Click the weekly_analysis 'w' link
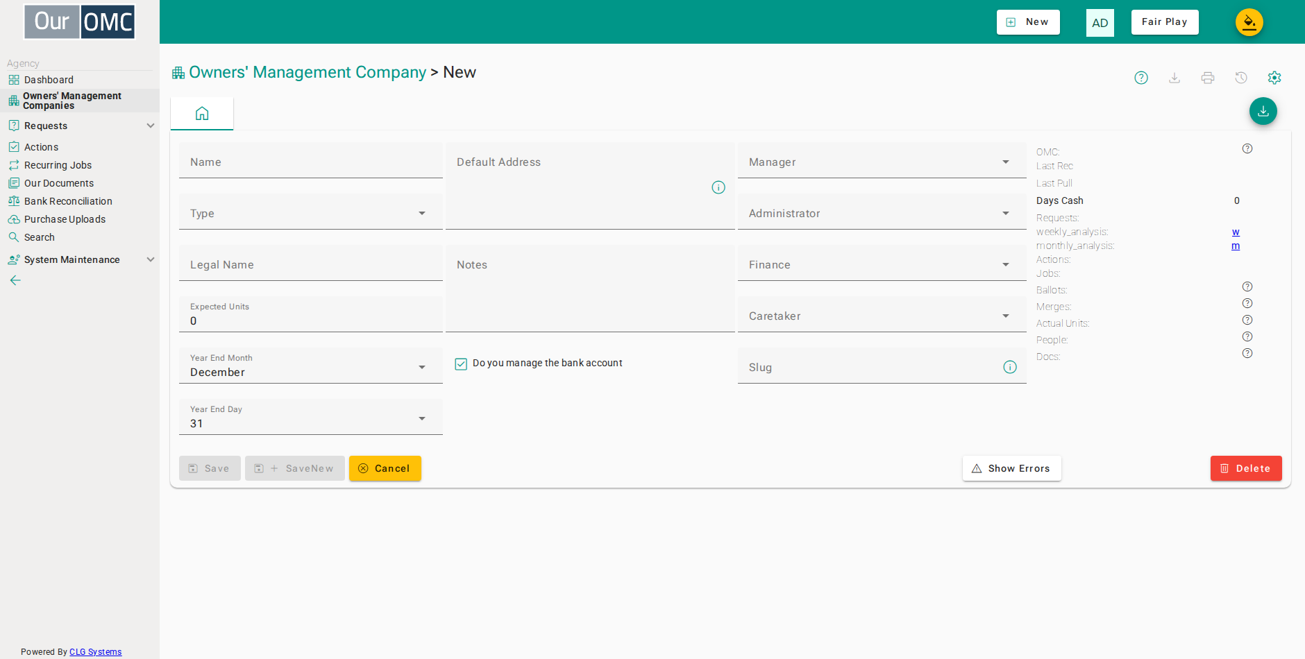The height and width of the screenshot is (659, 1305). tap(1236, 232)
